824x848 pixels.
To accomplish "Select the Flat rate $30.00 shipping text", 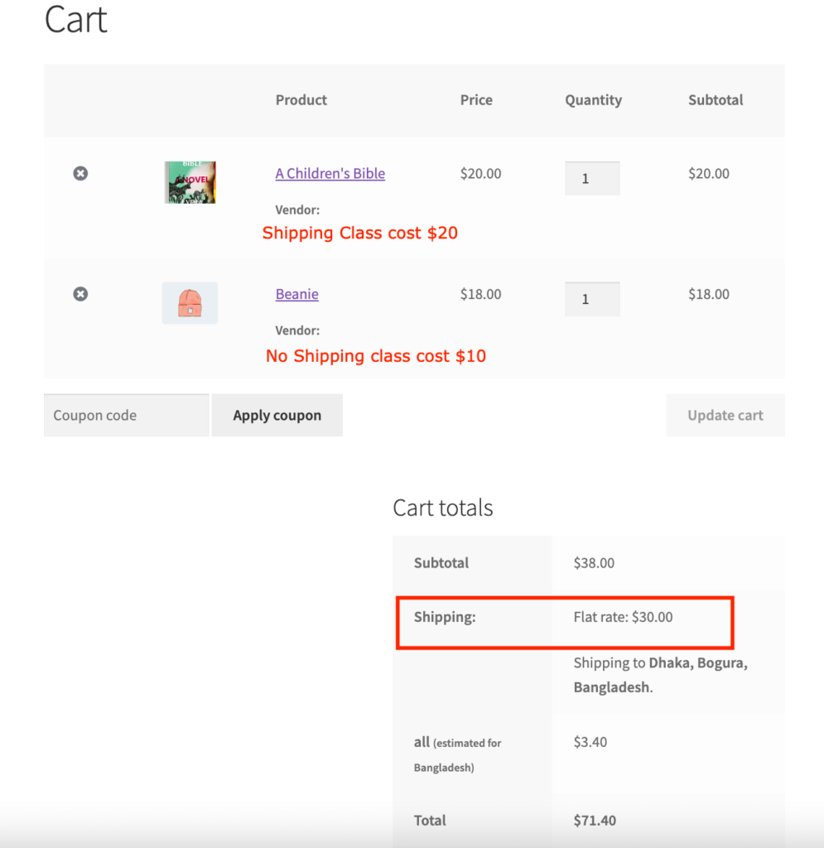I will [623, 617].
